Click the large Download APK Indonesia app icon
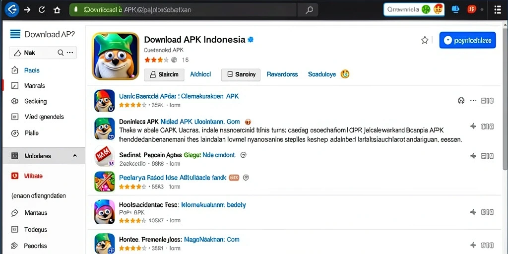The height and width of the screenshot is (254, 508). tap(116, 56)
